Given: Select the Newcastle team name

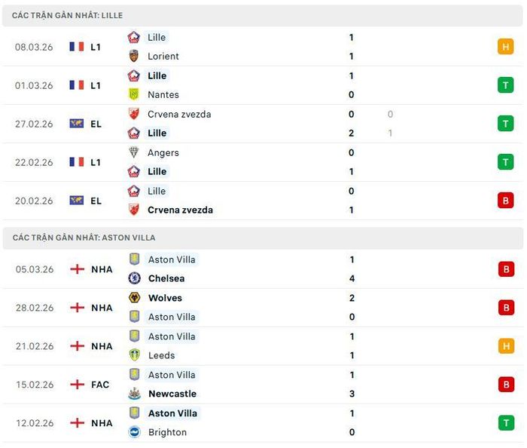Looking at the screenshot, I should pyautogui.click(x=172, y=394).
